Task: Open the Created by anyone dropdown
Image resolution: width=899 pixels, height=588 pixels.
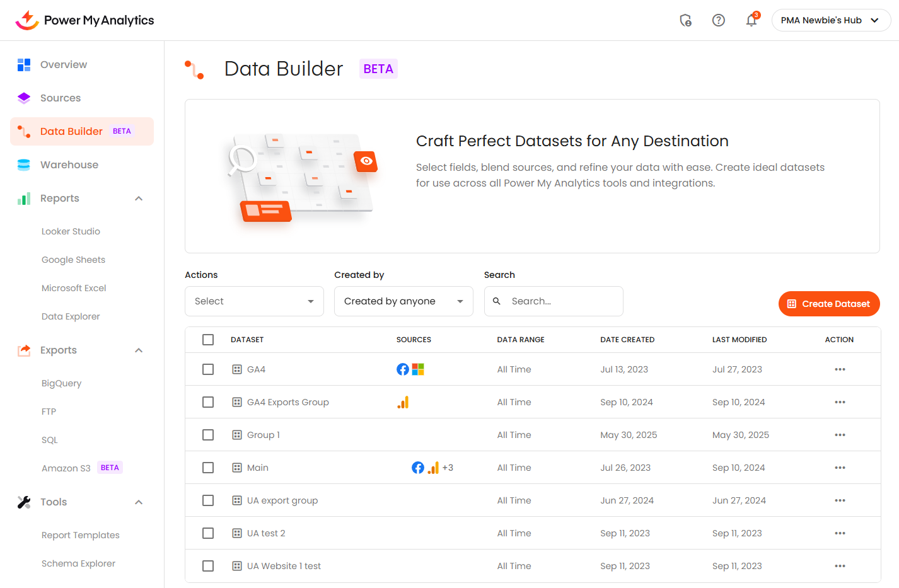Action: (403, 301)
